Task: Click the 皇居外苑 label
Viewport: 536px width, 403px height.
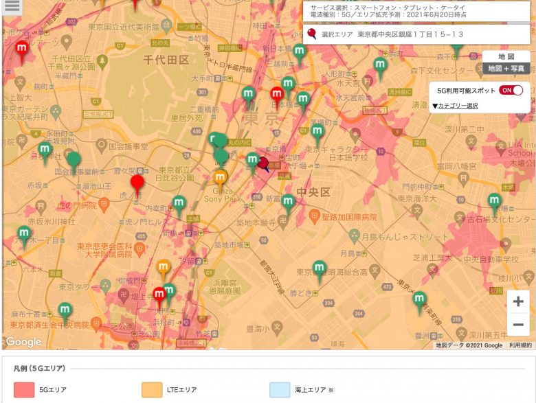Action: [187, 118]
